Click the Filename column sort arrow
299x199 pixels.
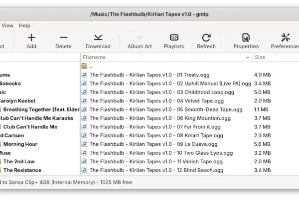click(247, 57)
